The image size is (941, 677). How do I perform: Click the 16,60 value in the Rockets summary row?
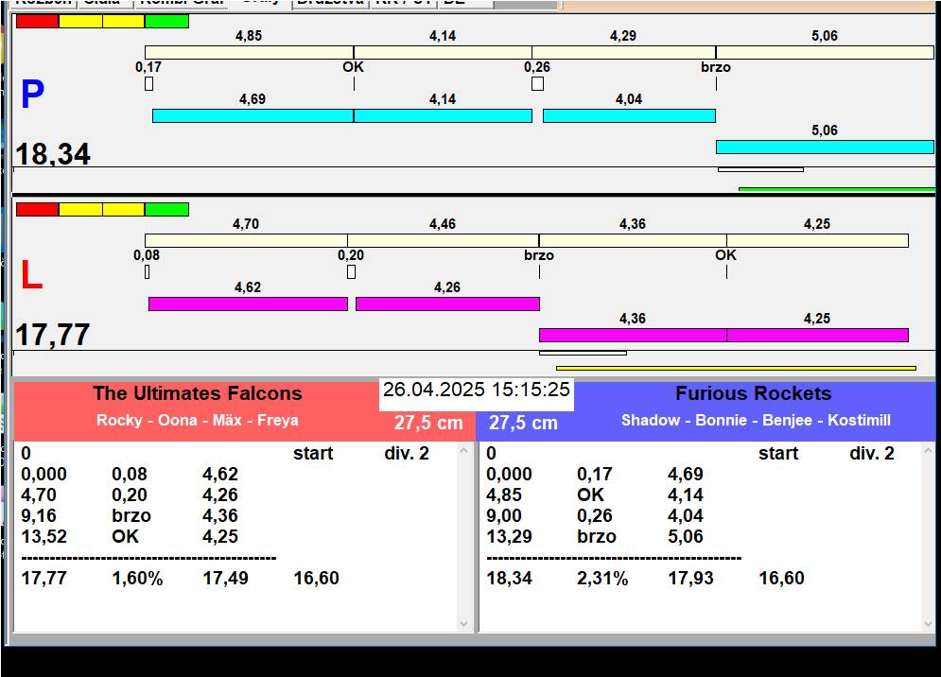coord(781,579)
